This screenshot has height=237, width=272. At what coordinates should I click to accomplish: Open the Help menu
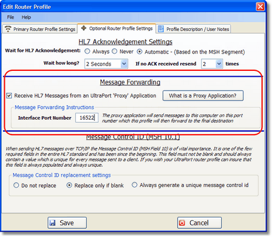click(26, 17)
